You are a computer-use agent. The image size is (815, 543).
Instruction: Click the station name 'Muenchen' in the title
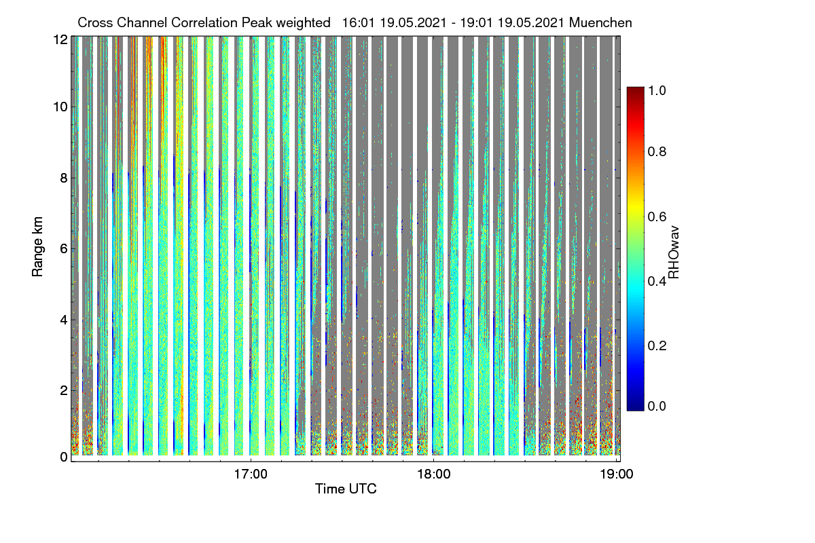coord(601,23)
